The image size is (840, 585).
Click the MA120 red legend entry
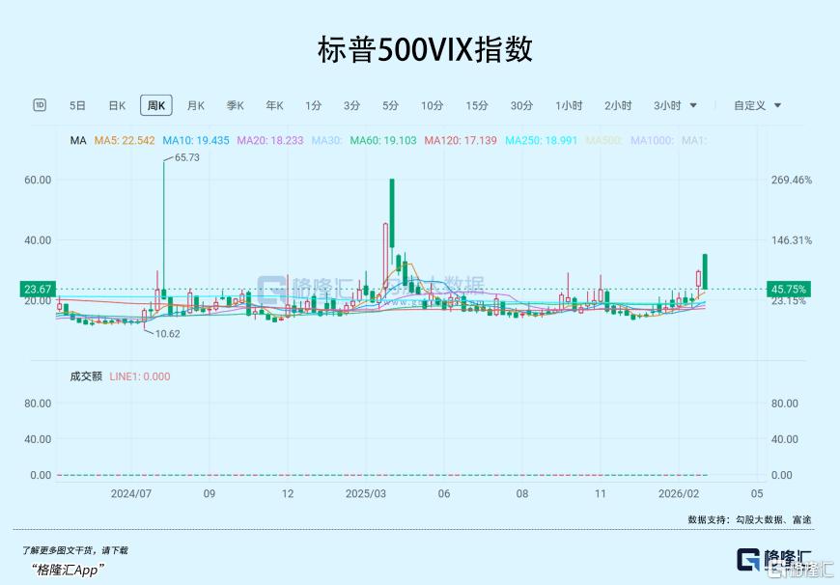[461, 140]
